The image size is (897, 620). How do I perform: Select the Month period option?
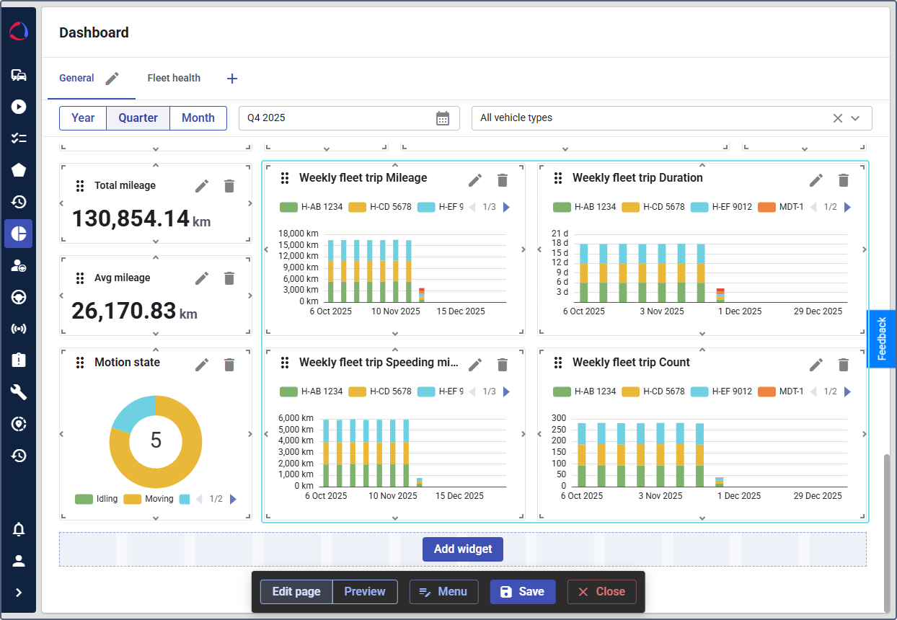tap(198, 118)
